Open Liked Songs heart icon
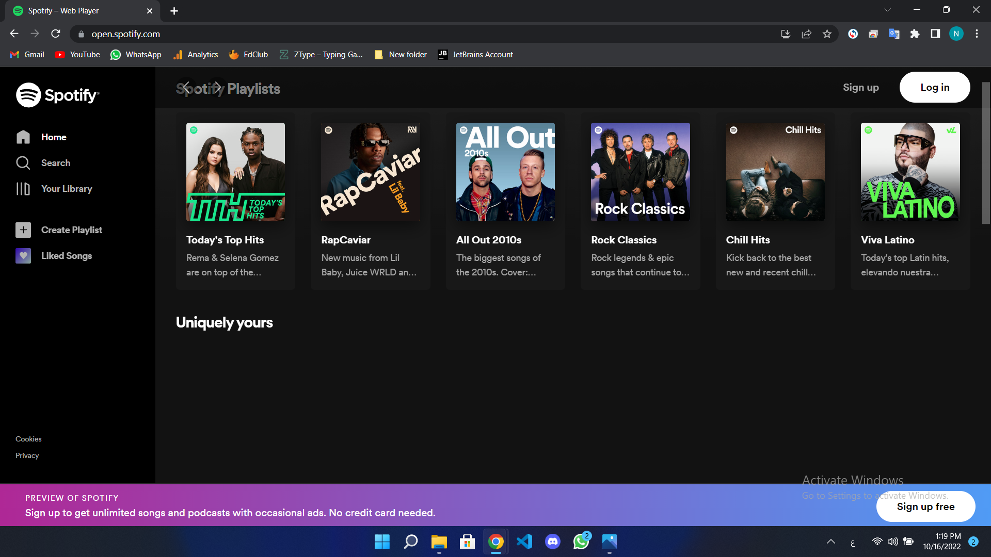The image size is (991, 557). [x=23, y=256]
